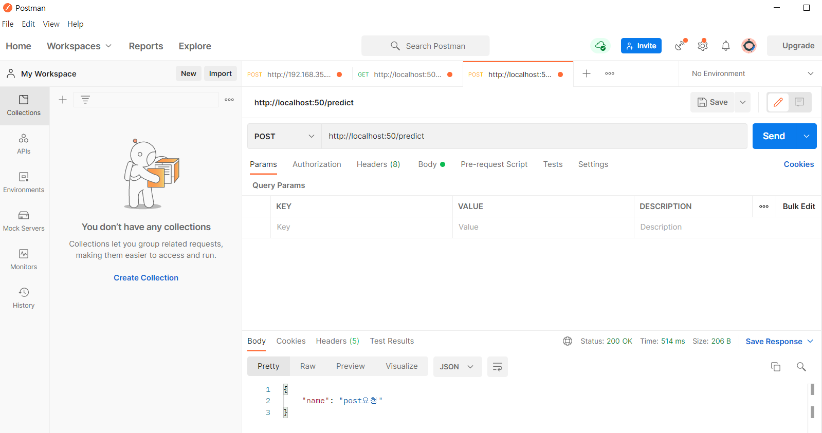Click the comments mode icon

(799, 102)
